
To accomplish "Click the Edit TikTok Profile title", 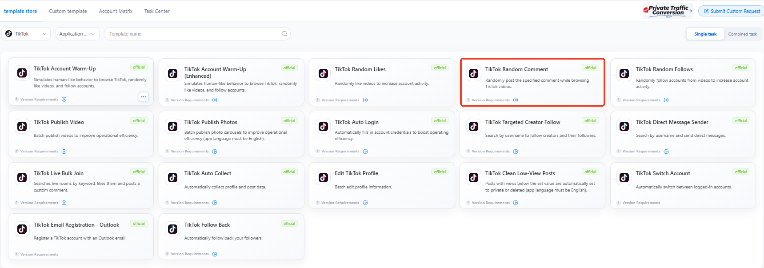I will 356,173.
